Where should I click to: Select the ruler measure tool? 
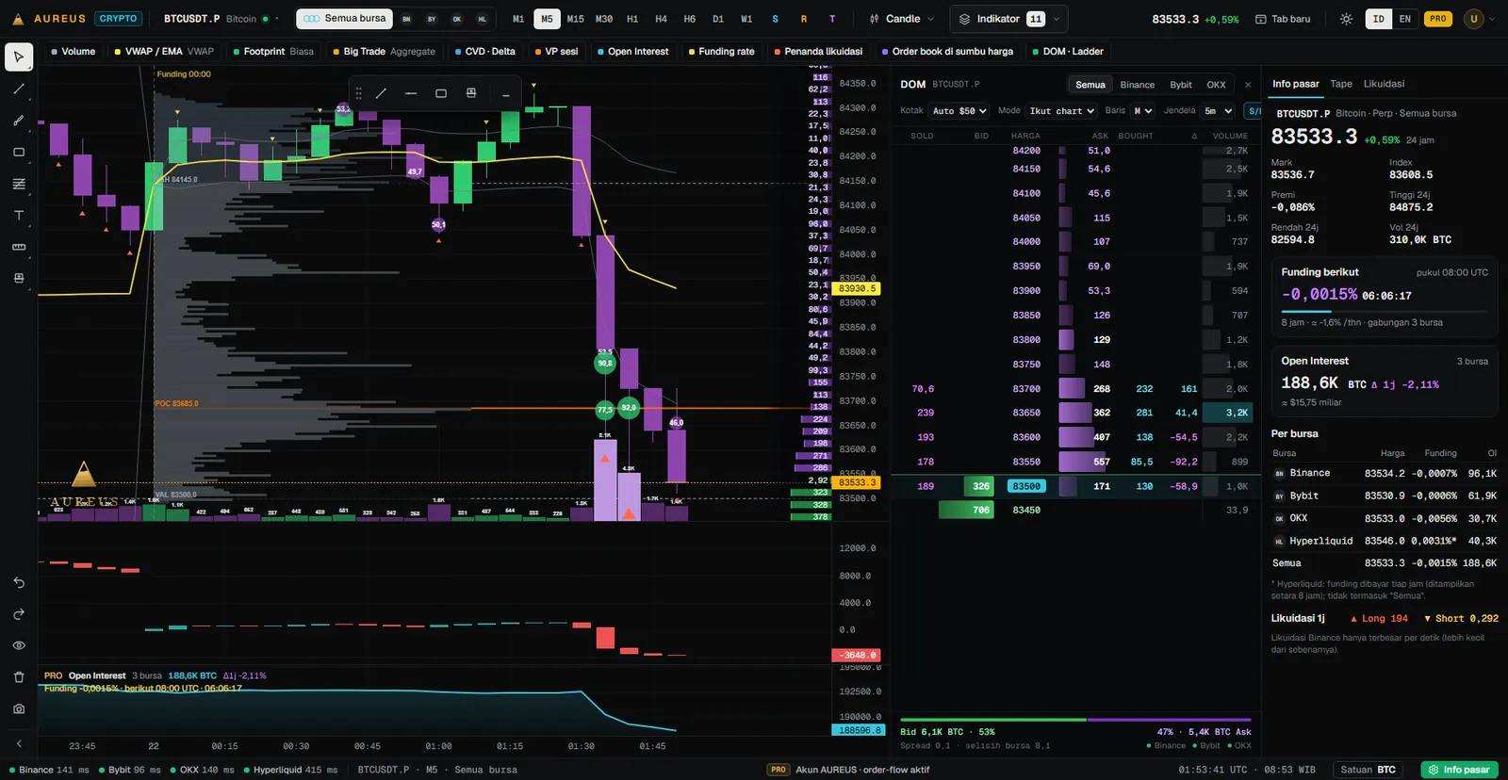pyautogui.click(x=19, y=247)
